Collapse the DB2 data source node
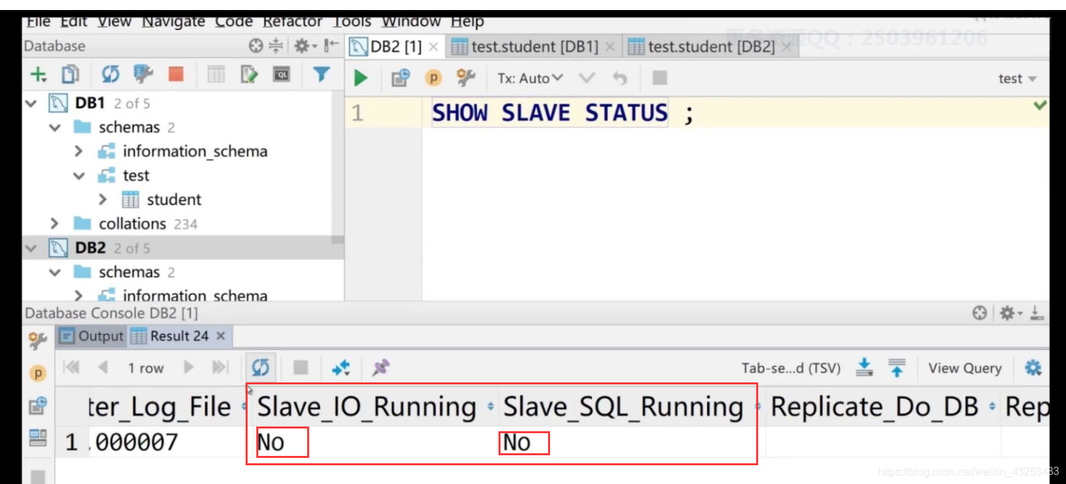This screenshot has height=484, width=1066. [x=31, y=248]
